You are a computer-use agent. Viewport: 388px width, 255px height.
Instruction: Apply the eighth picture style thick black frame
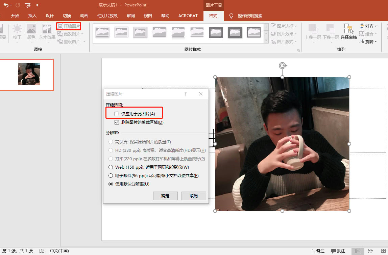[235, 32]
